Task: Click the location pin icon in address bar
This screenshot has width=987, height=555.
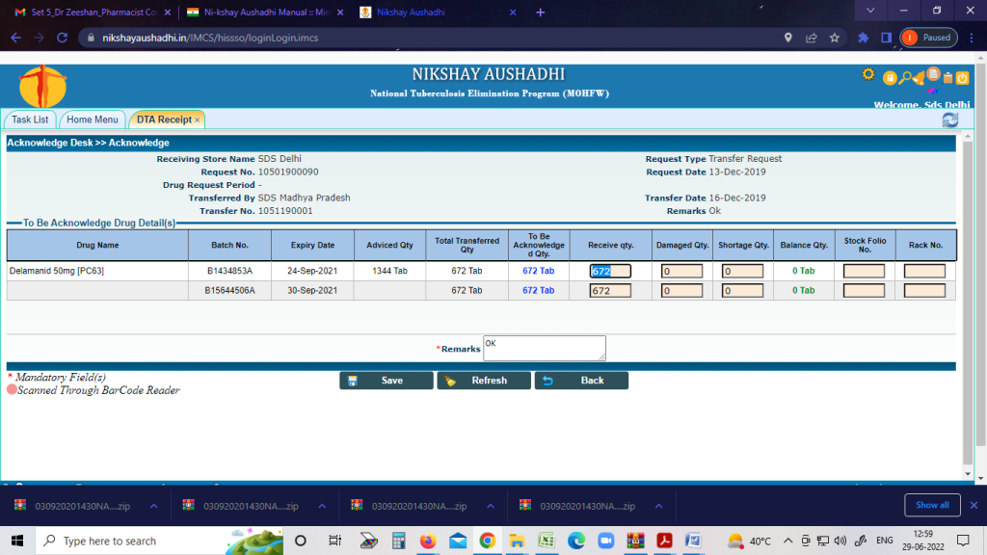Action: 788,38
